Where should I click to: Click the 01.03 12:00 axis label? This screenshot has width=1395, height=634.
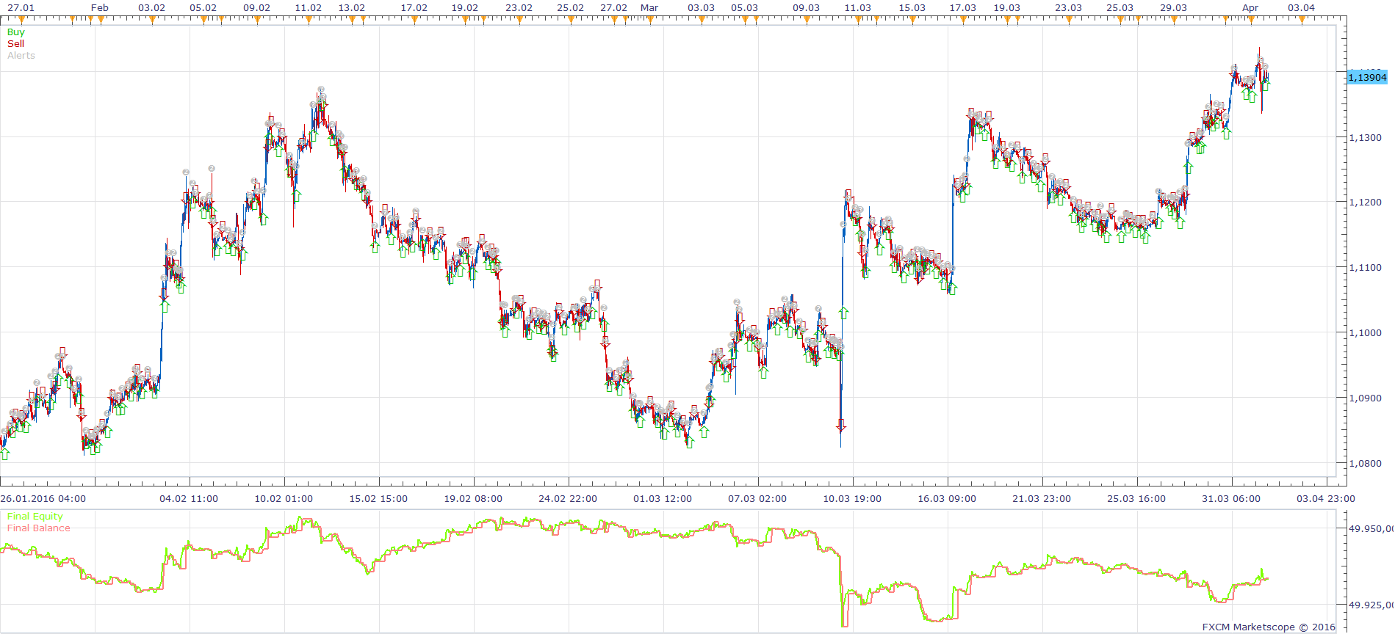point(663,499)
